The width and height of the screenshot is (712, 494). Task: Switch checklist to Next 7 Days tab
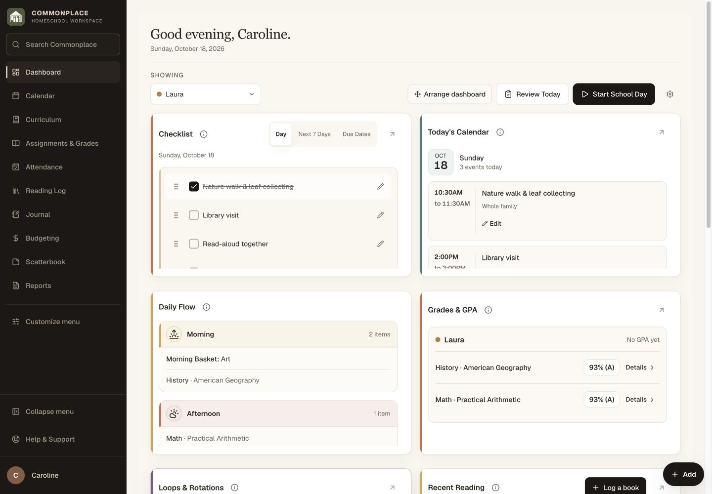point(314,134)
